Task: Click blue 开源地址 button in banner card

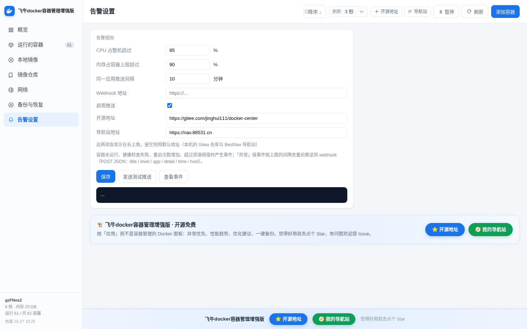Action: 445,230
